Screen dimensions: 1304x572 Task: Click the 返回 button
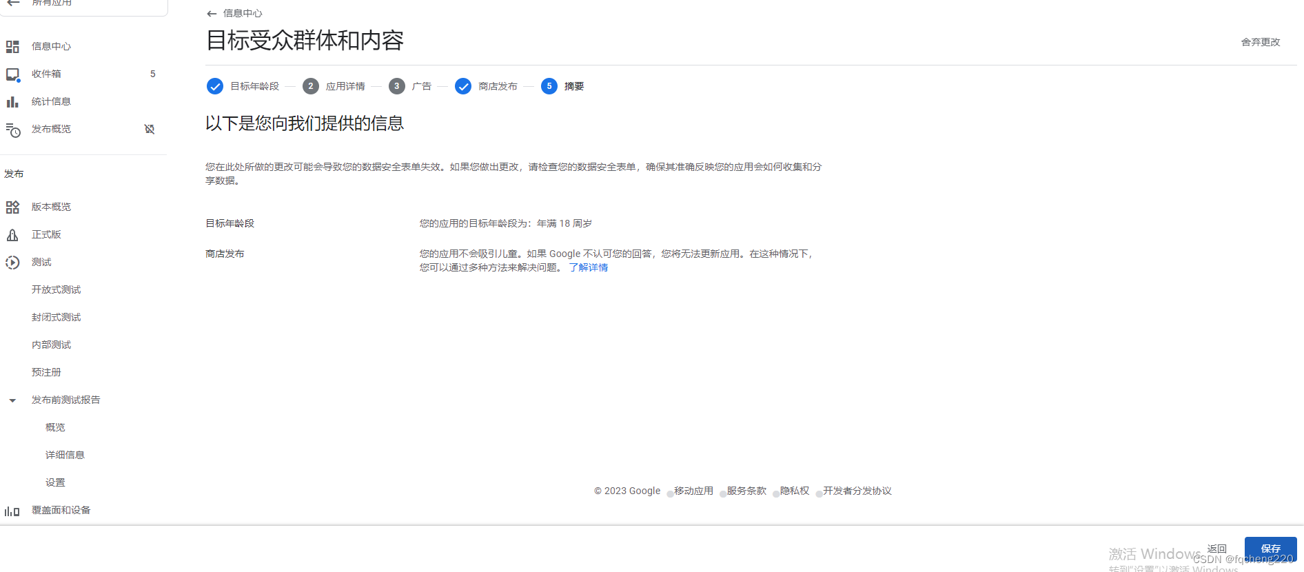1217,549
